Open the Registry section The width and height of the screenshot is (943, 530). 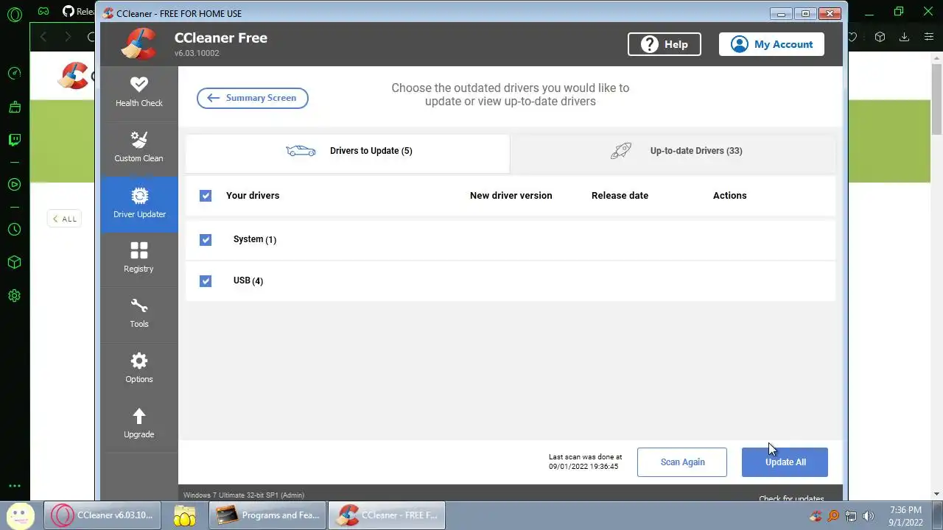point(139,258)
